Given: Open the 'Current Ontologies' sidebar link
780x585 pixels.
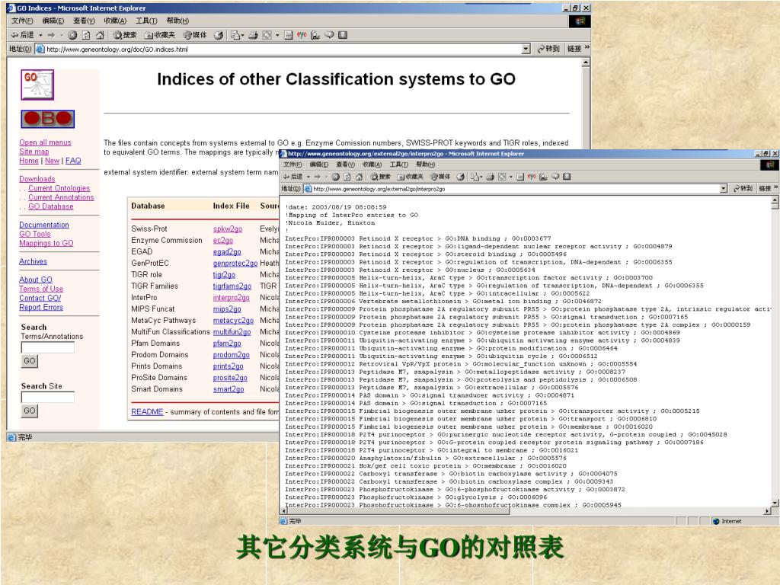Looking at the screenshot, I should coord(59,188).
